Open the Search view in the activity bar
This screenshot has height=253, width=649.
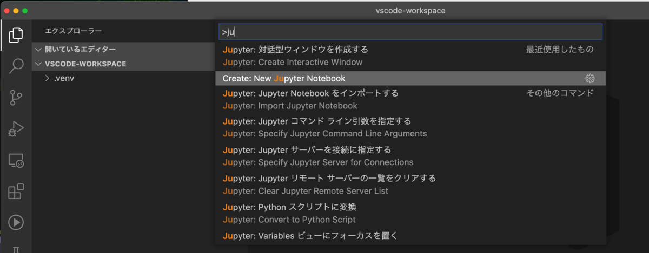click(x=16, y=66)
